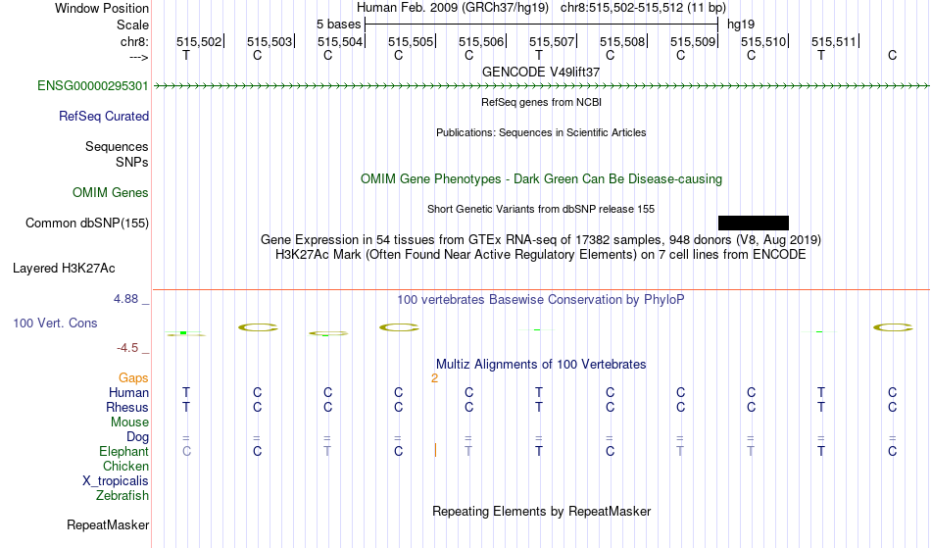The width and height of the screenshot is (931, 548).
Task: Click the Human Feb. 2009 (GRCh37/hg19) text
Action: click(454, 8)
